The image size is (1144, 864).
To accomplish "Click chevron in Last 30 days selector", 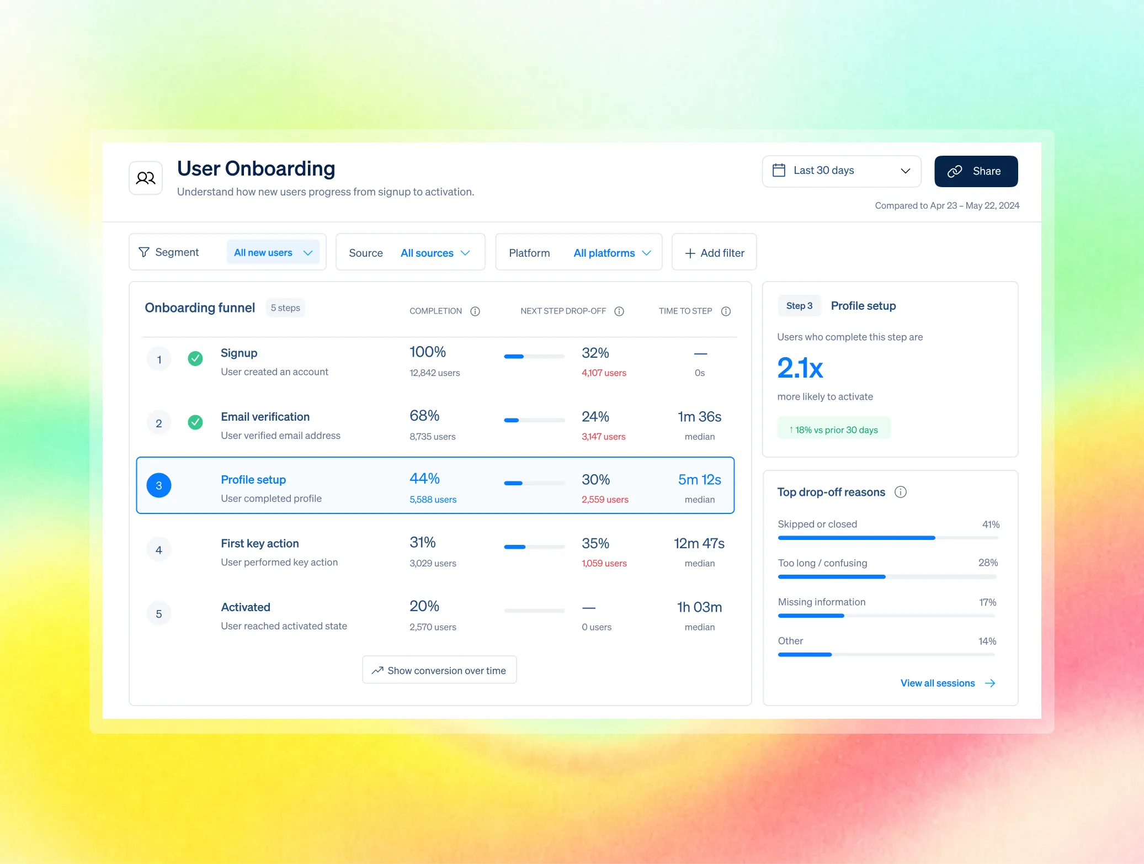I will click(906, 171).
